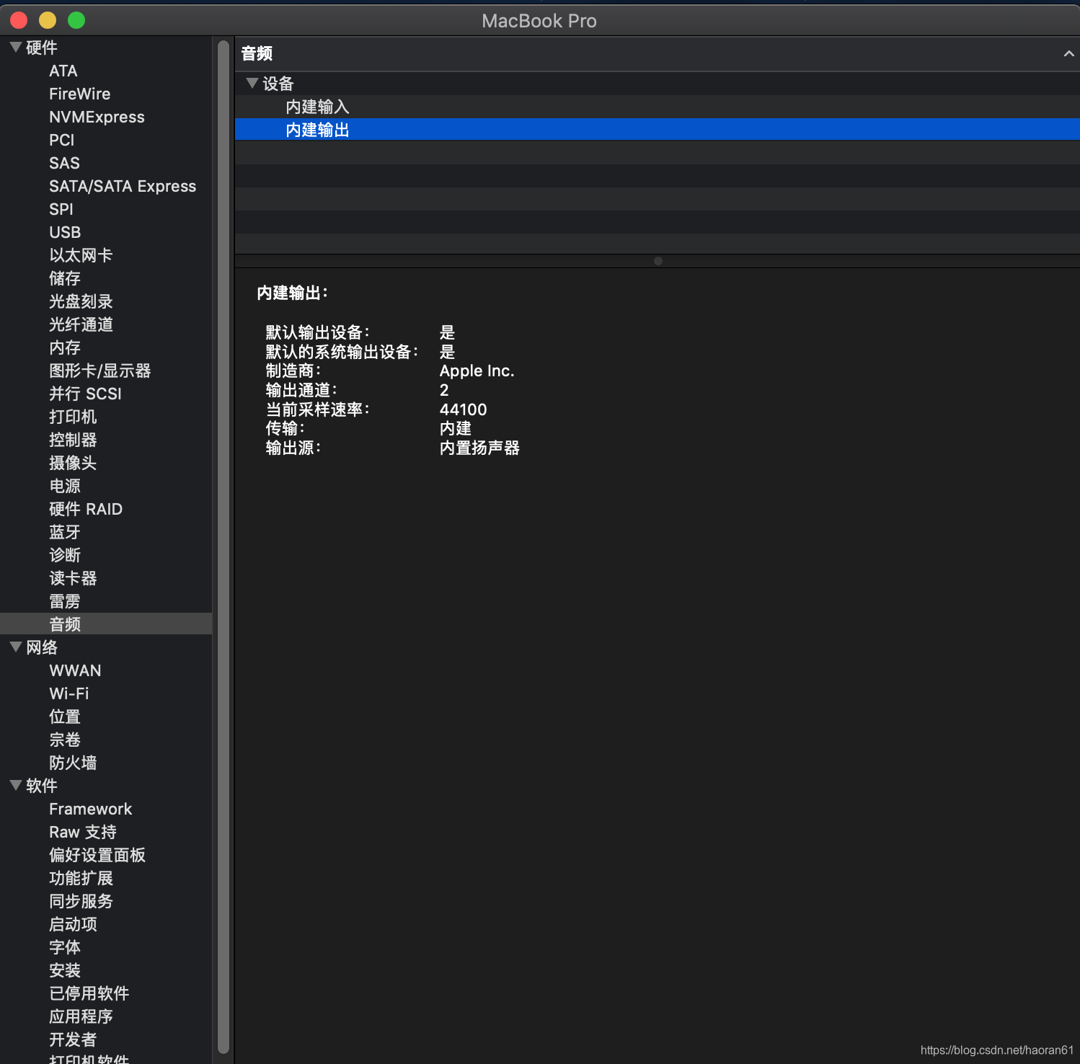
Task: Select 防火墙 in the sidebar
Action: (73, 763)
